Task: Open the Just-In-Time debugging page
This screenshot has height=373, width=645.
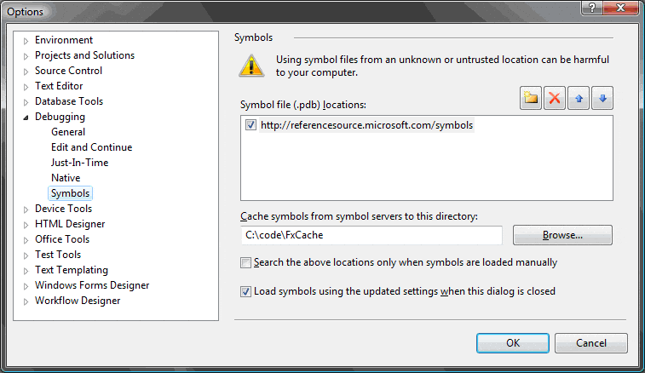Action: pyautogui.click(x=79, y=163)
